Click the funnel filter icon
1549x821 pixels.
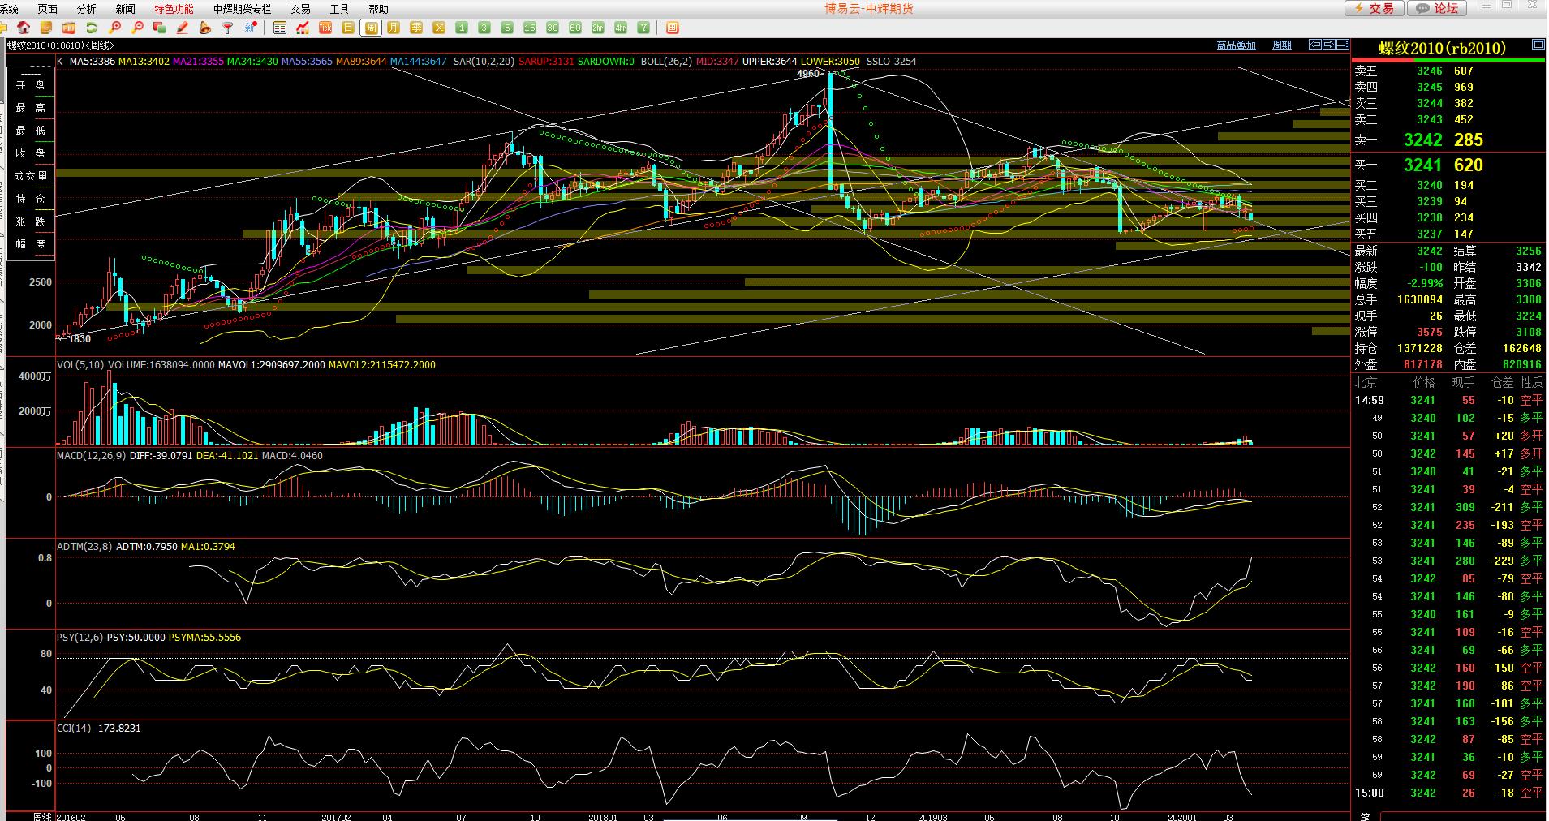click(228, 28)
